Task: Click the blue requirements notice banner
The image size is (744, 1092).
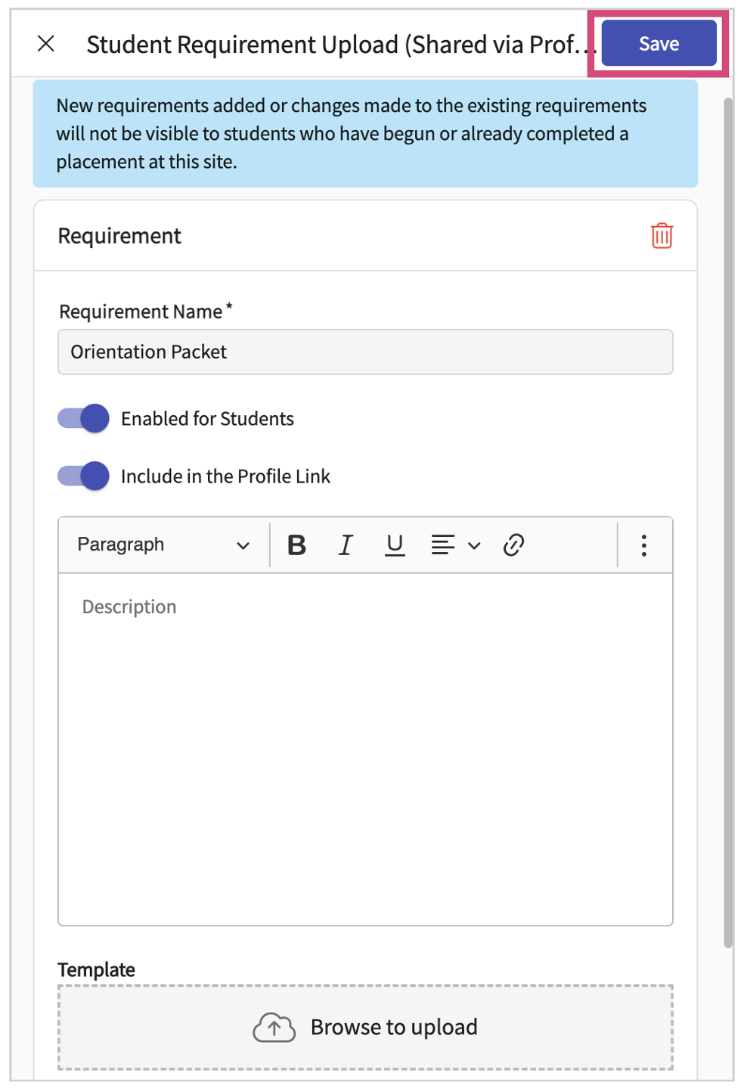Action: tap(365, 134)
